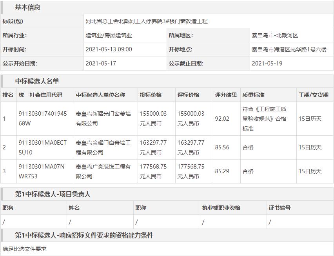Click the publicity start date 2021-05-17
Image resolution: width=334 pixels, height=256 pixels.
click(101, 63)
